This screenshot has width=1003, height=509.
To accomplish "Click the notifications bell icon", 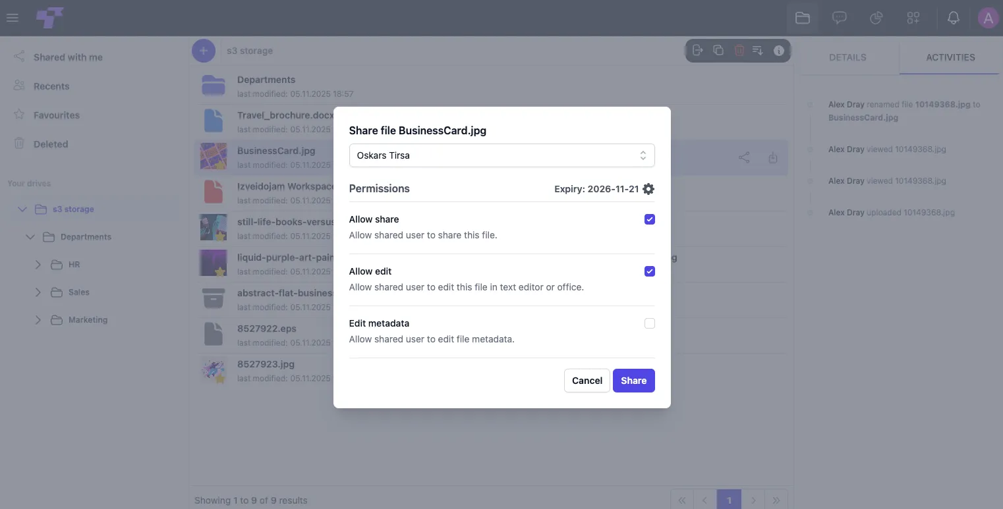I will (x=953, y=18).
